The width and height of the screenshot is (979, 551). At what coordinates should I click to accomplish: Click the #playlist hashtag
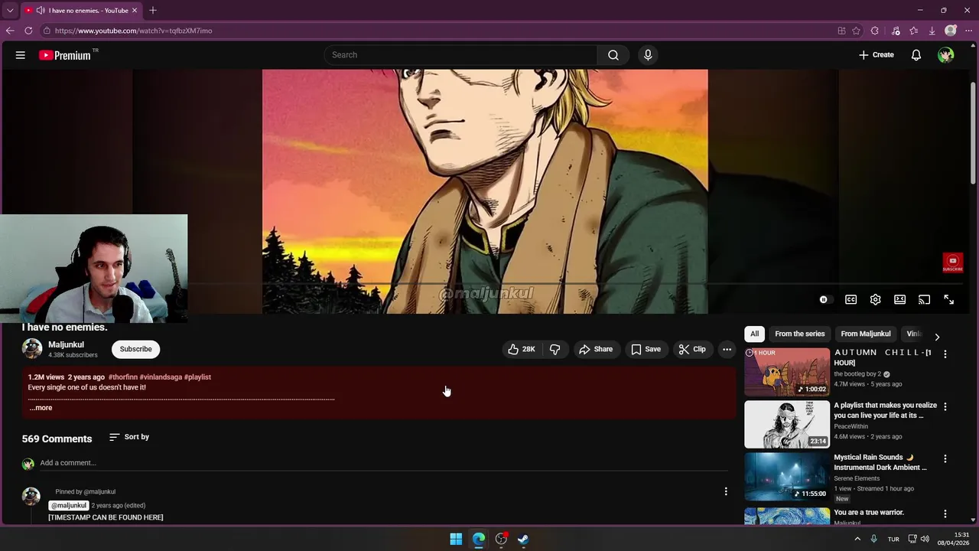coord(197,377)
